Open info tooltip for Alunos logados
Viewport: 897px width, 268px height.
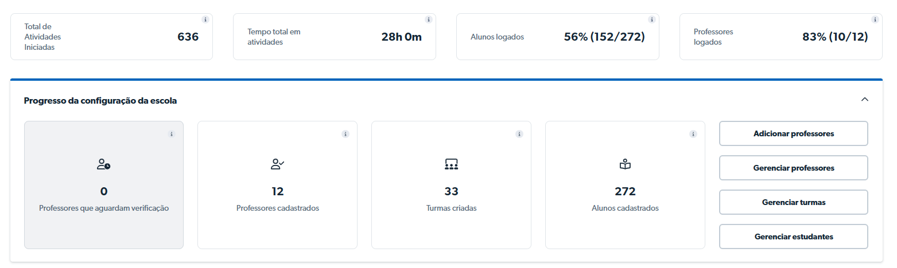click(652, 19)
